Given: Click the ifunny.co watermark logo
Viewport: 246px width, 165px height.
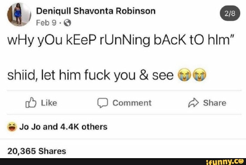Looking at the screenshot, I should [x=225, y=161].
